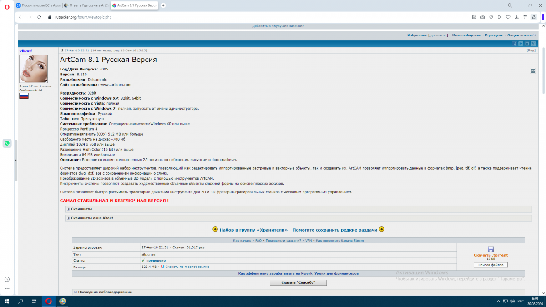
Task: Click the vikaef avatar image
Action: [33, 69]
